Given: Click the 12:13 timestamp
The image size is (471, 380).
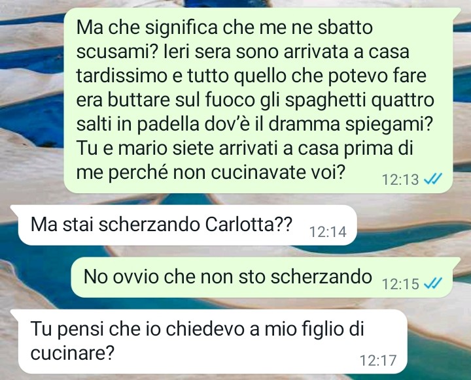Looking at the screenshot, I should [x=400, y=180].
